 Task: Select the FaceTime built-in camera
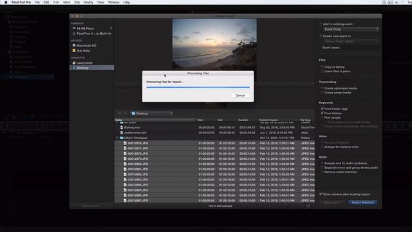click(94, 34)
